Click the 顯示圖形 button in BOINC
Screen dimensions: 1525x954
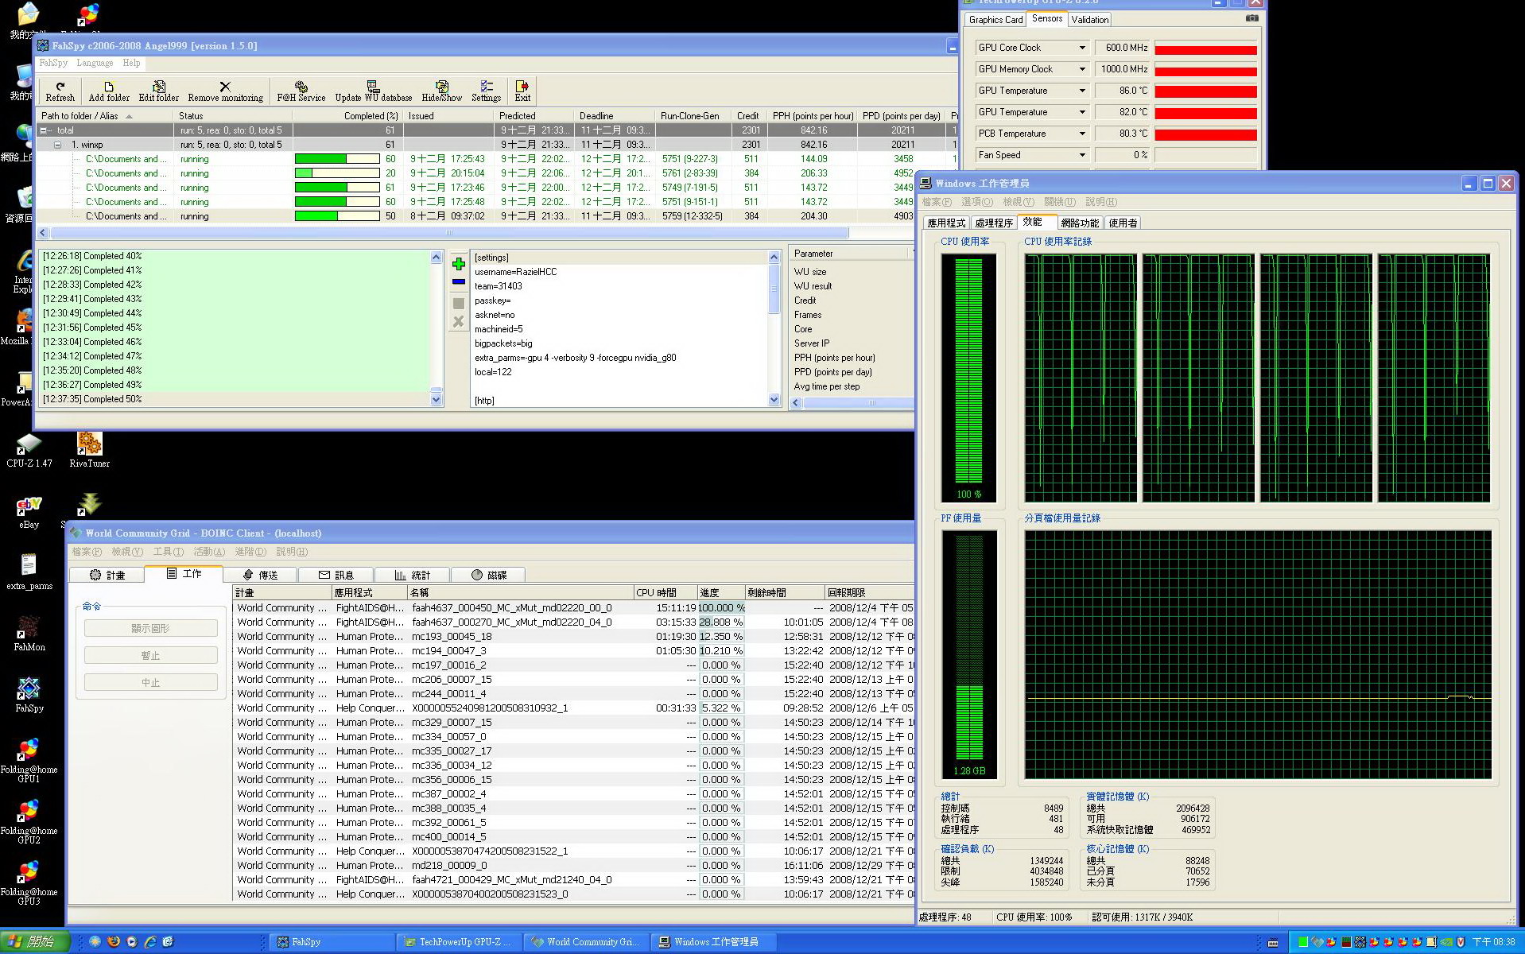[150, 628]
